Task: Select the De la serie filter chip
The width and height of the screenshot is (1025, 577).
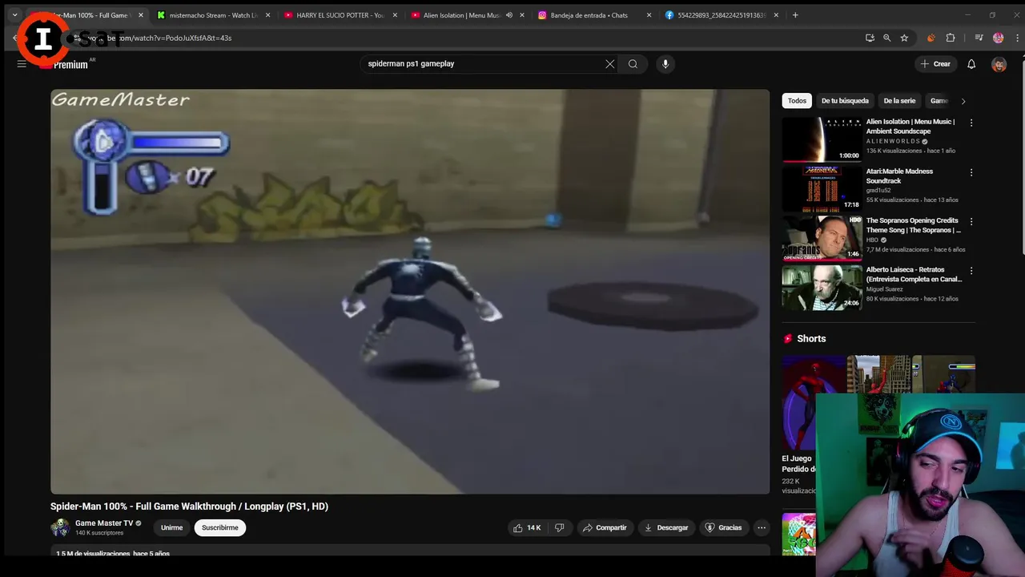Action: tap(899, 101)
